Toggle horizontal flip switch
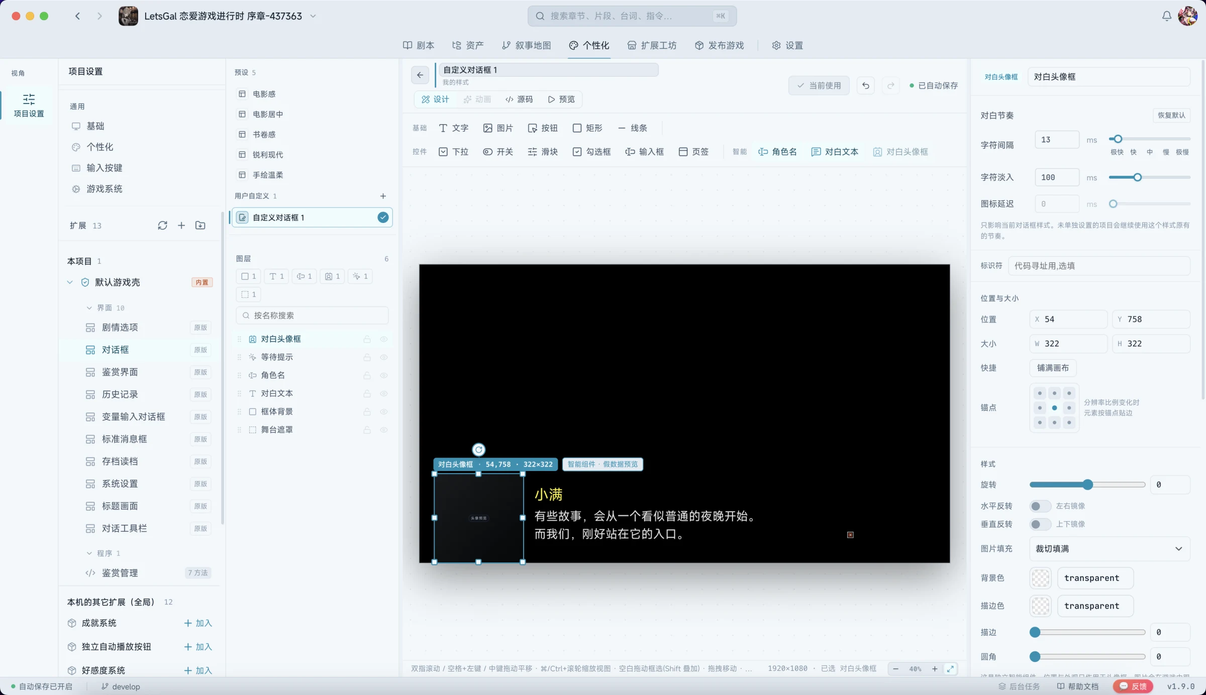The width and height of the screenshot is (1206, 695). click(x=1040, y=506)
